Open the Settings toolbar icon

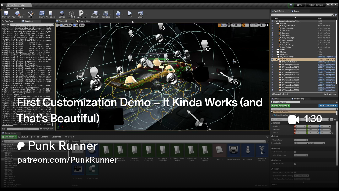(62, 13)
